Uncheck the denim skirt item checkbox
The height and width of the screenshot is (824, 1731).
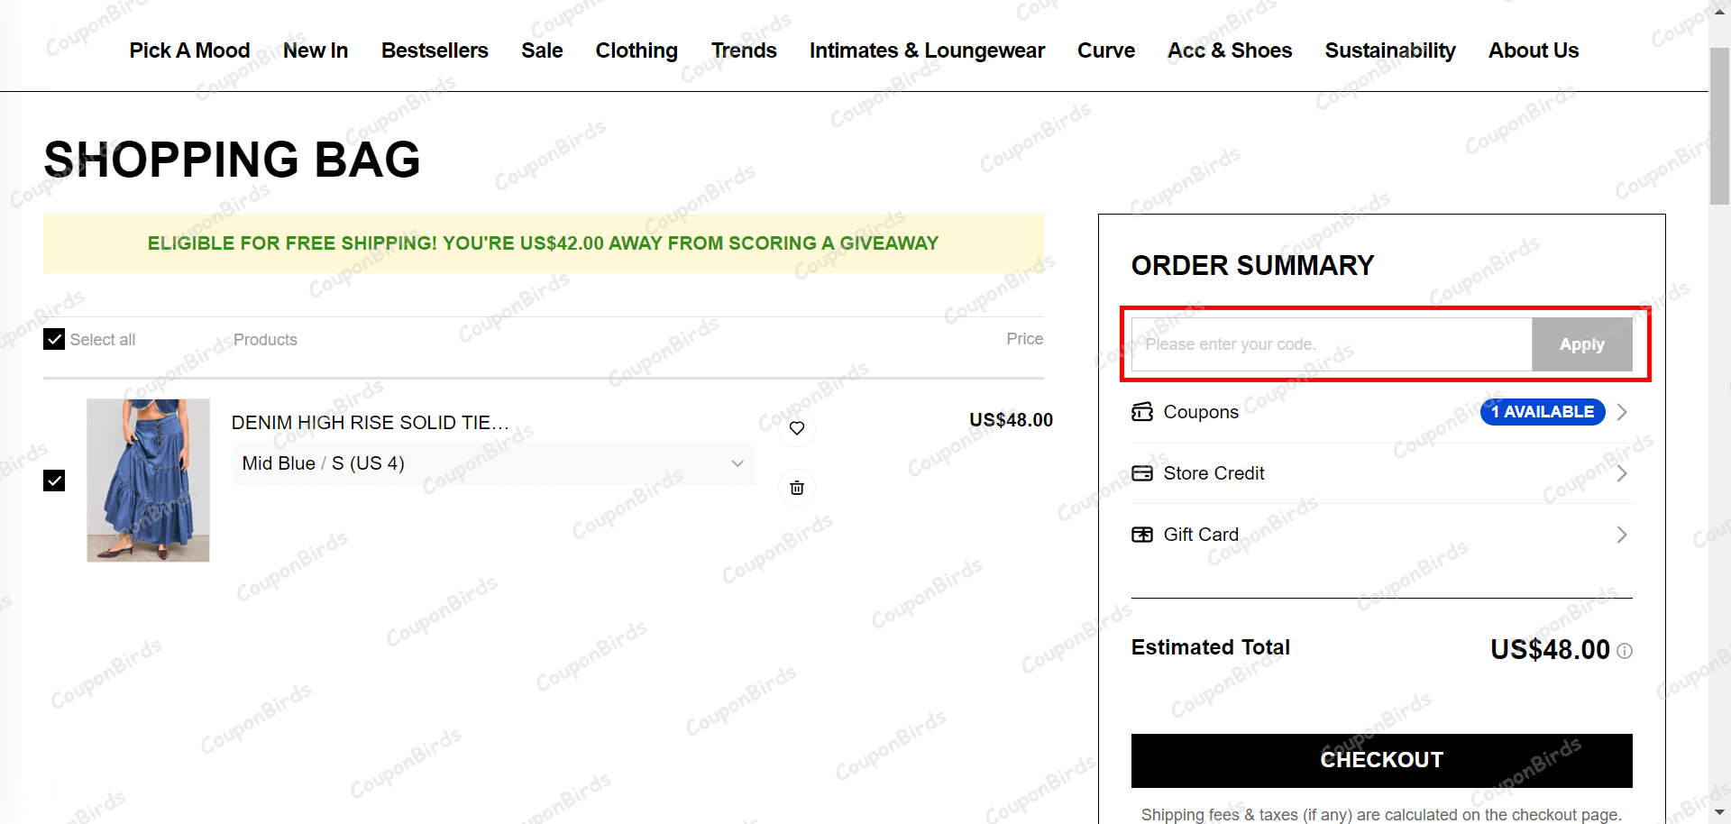click(54, 481)
